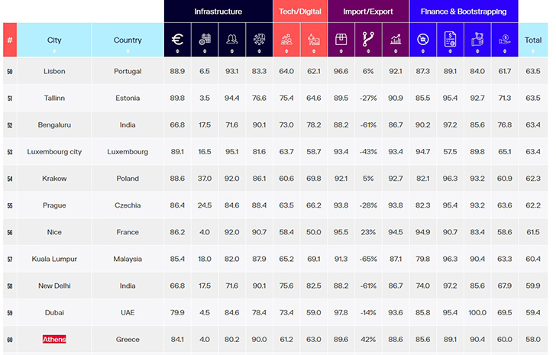Click the highlighted Athens city name

[x=54, y=340]
